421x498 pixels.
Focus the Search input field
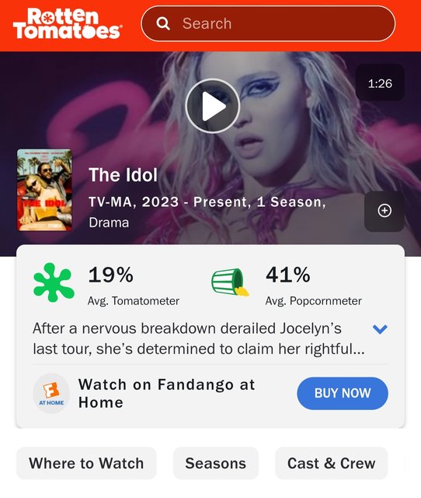(268, 23)
